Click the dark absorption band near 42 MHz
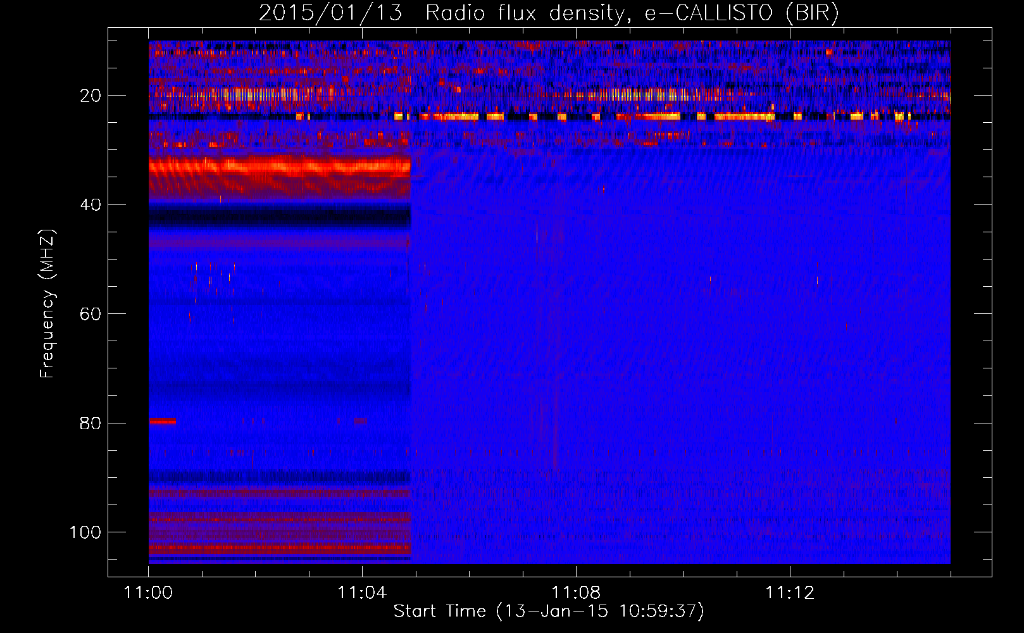 280,218
